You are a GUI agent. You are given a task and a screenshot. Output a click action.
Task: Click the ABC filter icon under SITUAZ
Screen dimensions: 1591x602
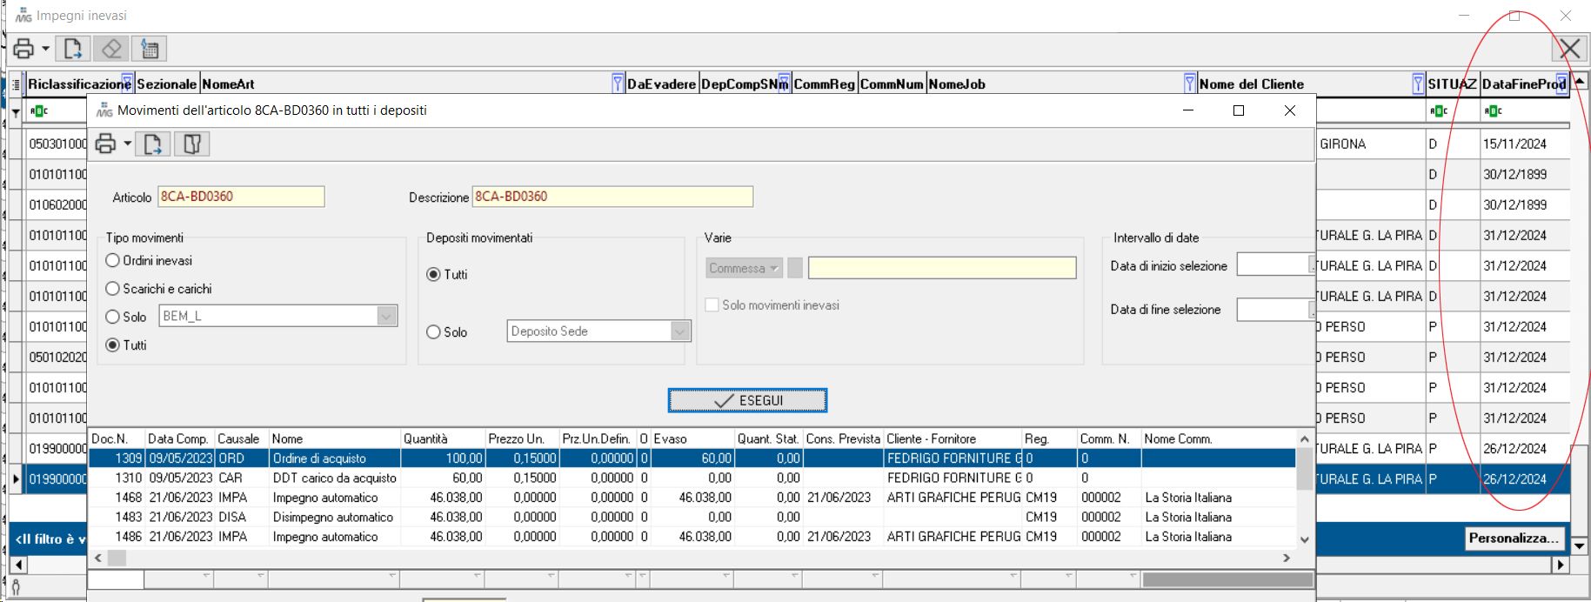pyautogui.click(x=1439, y=111)
